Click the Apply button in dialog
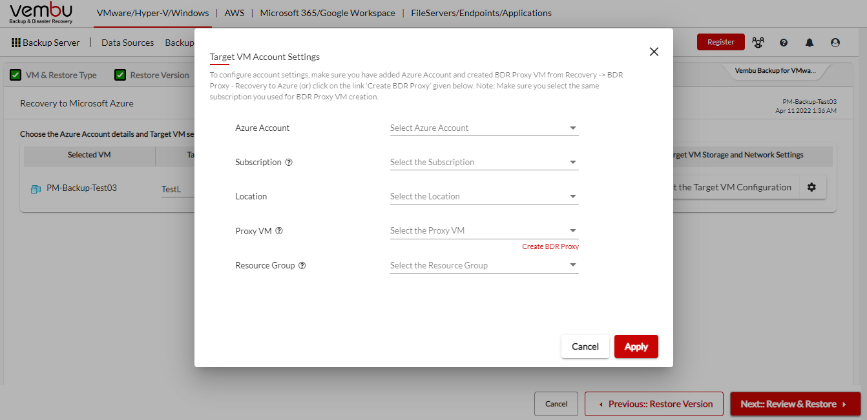867x420 pixels. click(x=636, y=346)
